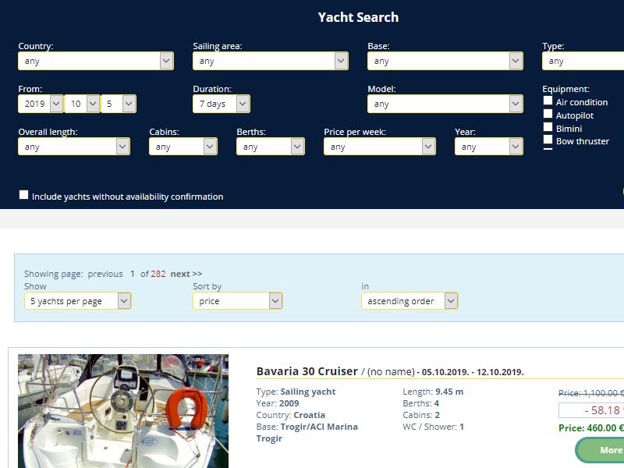Open the Berths dropdown
This screenshot has width=624, height=468.
(270, 147)
